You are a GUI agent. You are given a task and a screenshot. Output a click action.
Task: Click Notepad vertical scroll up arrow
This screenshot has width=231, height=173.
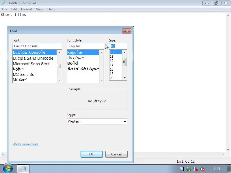tap(228, 15)
